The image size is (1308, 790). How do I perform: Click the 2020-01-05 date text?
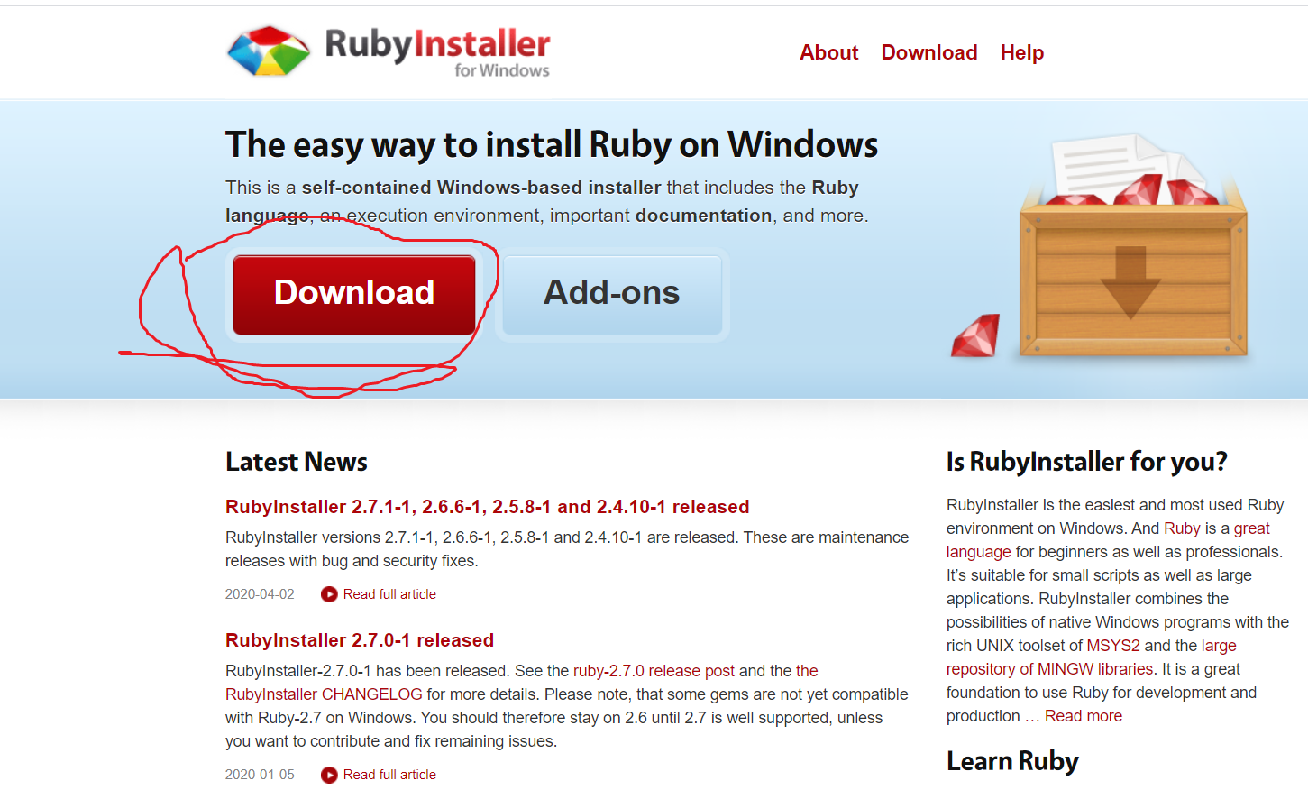point(260,775)
